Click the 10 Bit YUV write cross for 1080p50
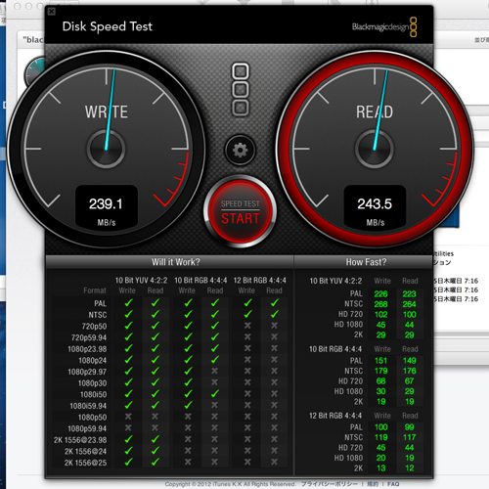Screen dimensions: 489x489 (128, 417)
